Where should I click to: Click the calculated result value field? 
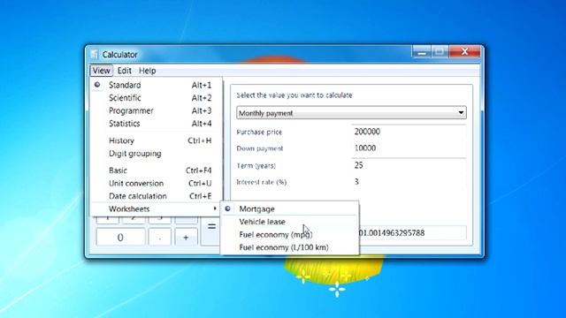(x=412, y=233)
